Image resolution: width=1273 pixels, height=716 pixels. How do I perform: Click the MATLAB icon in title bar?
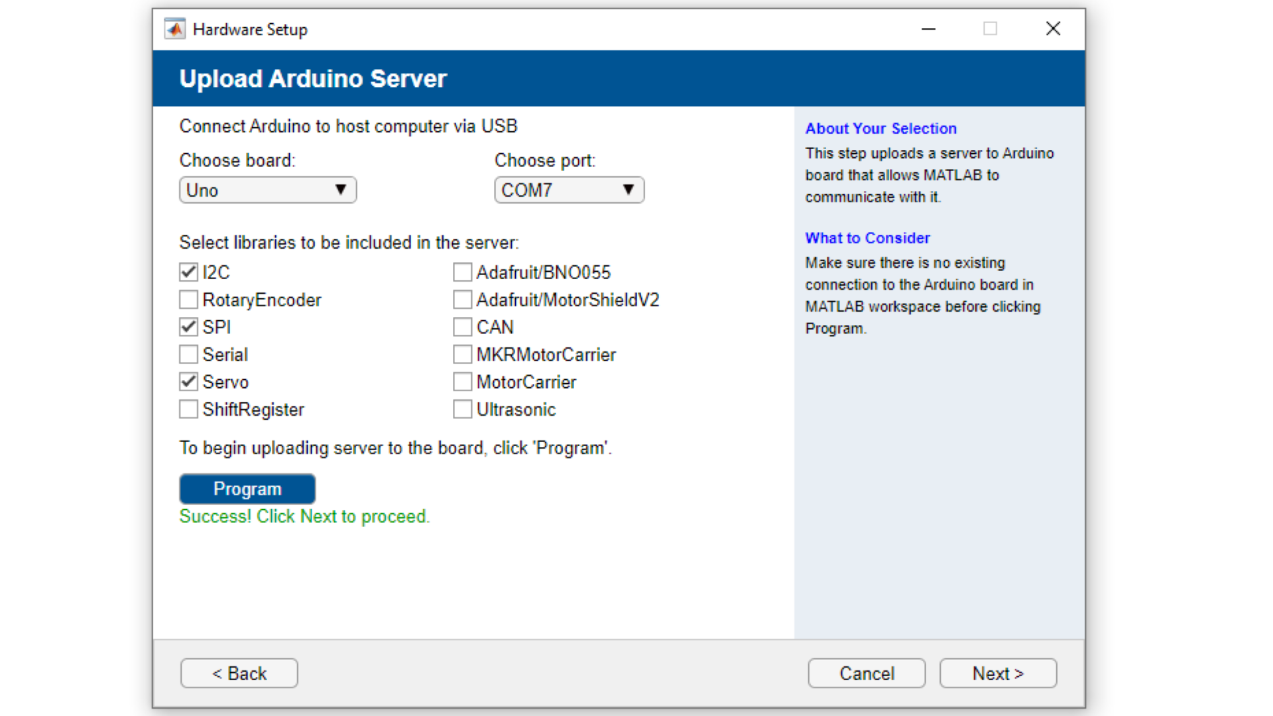point(175,29)
